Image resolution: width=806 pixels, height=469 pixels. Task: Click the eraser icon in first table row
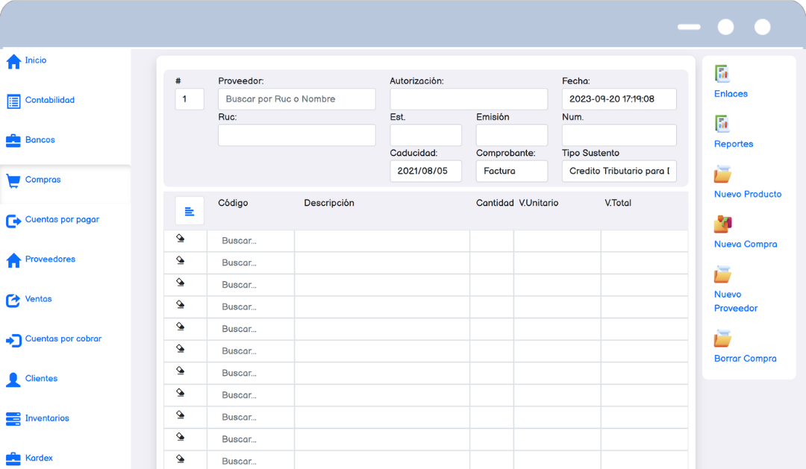[x=180, y=239]
